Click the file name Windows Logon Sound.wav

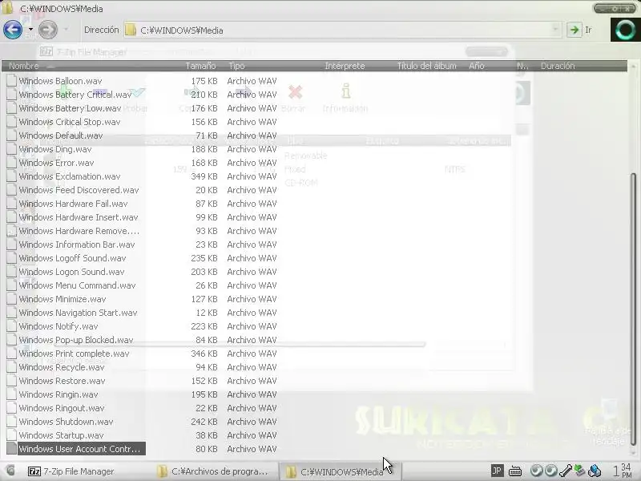(71, 272)
